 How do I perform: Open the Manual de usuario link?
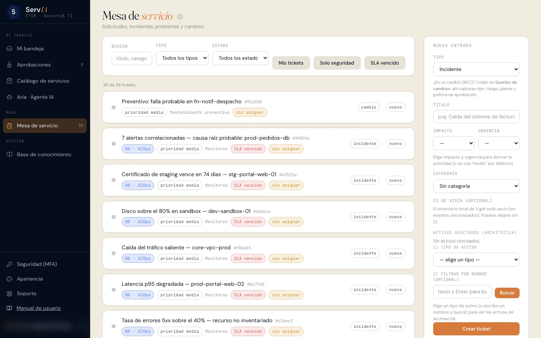[x=39, y=308]
